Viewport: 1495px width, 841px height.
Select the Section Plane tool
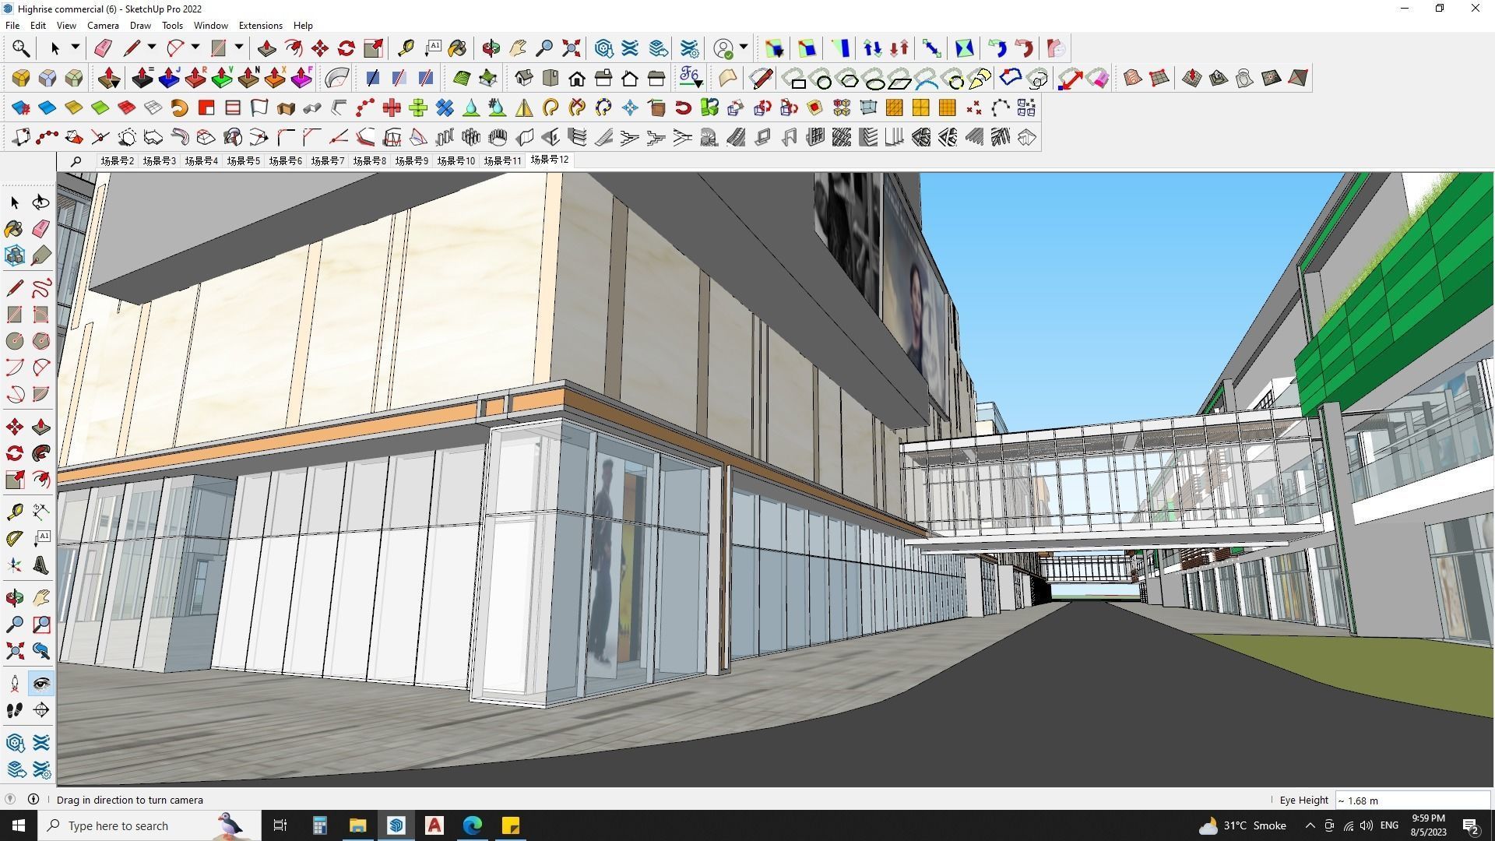[x=41, y=710]
